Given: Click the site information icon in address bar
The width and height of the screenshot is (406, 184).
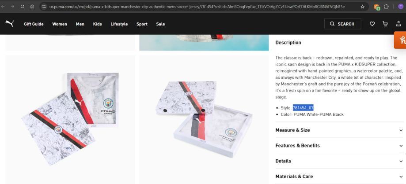Looking at the screenshot, I should coord(44,7).
